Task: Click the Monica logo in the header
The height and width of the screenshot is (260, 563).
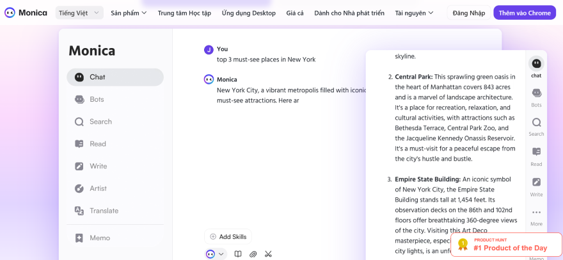Action: [26, 13]
